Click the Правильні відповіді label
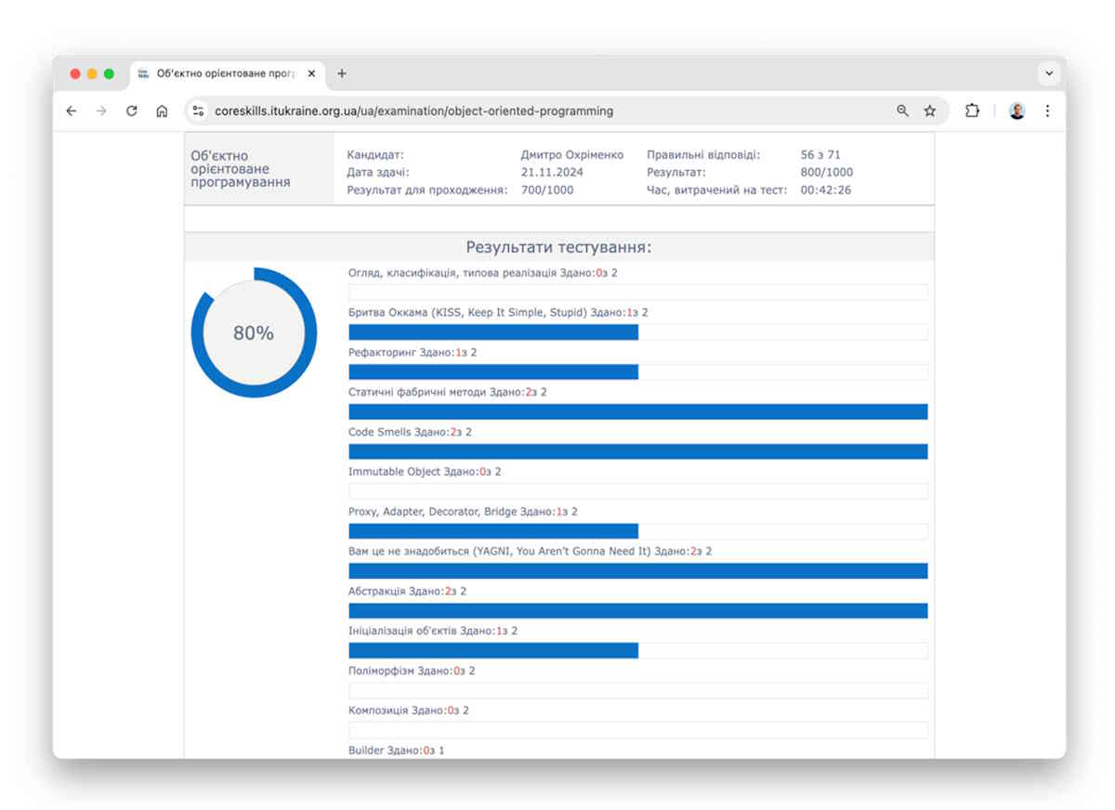 703,155
